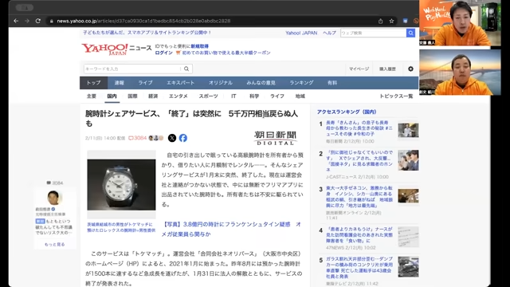Click the ヘルプ link

point(329,33)
